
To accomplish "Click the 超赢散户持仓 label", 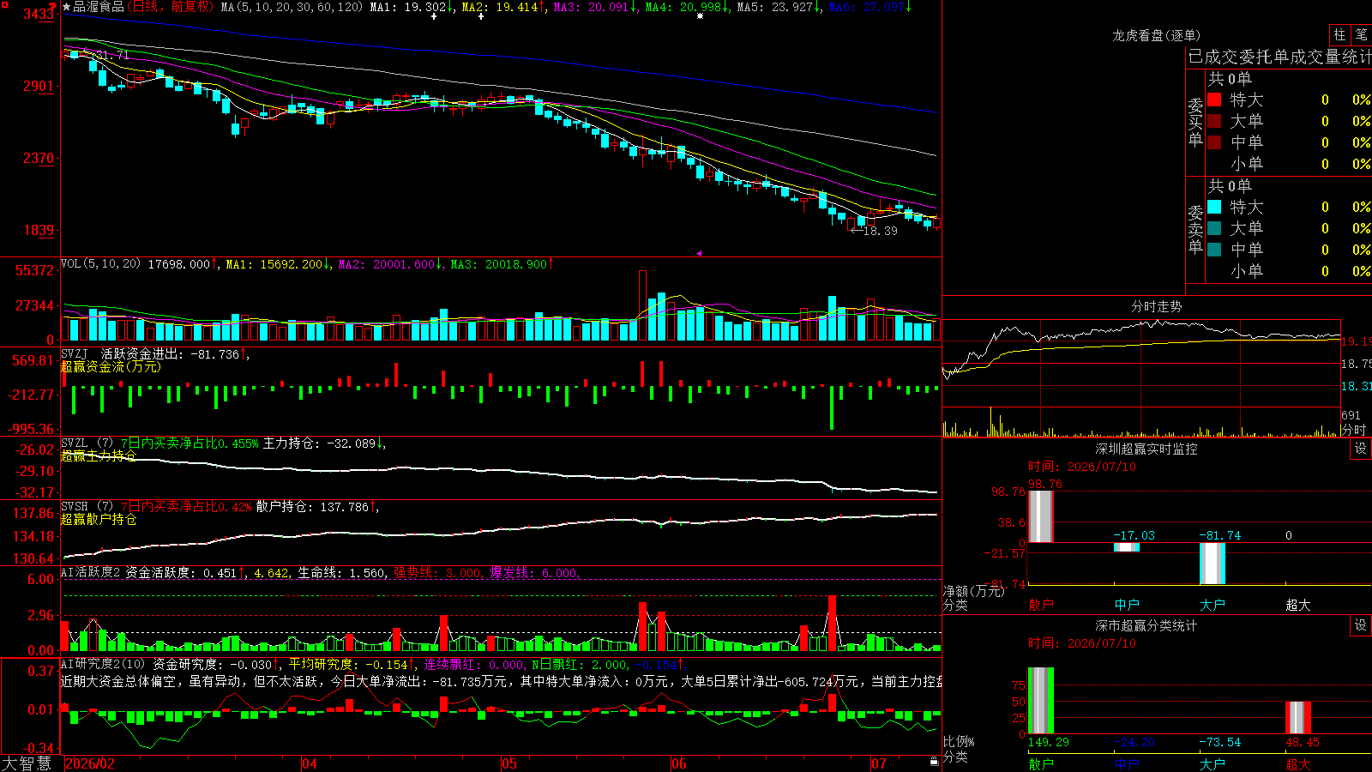I will pos(99,519).
